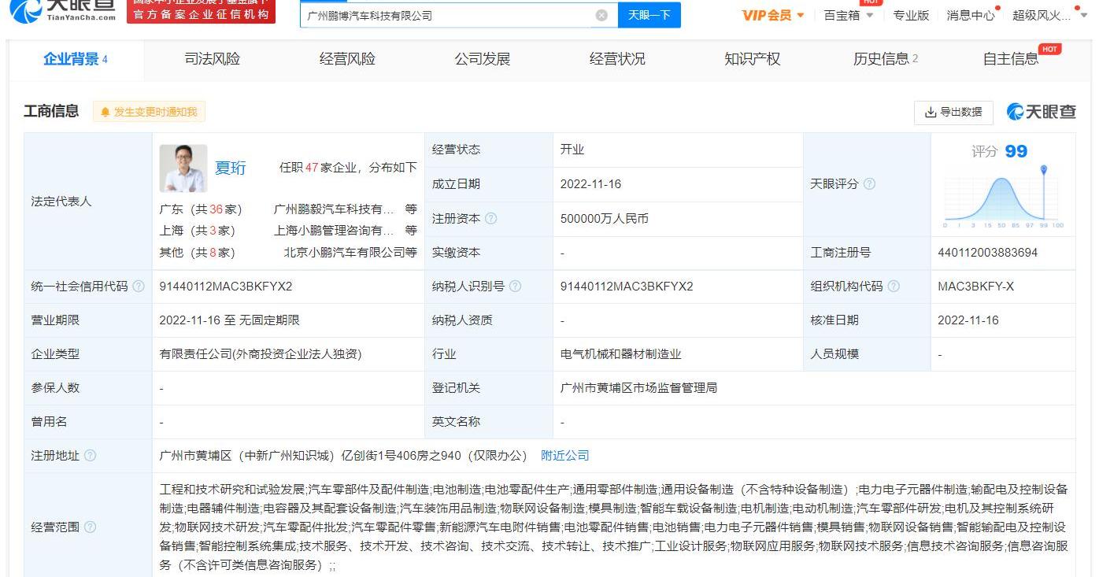Click help icon next to 注册资本
Viewport: 1099px width, 577px height.
pyautogui.click(x=491, y=219)
